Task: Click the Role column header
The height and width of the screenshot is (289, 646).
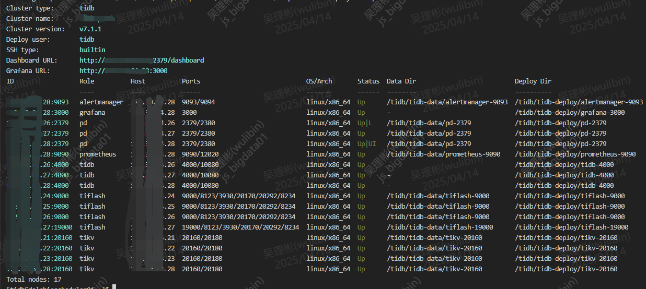Action: [x=87, y=81]
